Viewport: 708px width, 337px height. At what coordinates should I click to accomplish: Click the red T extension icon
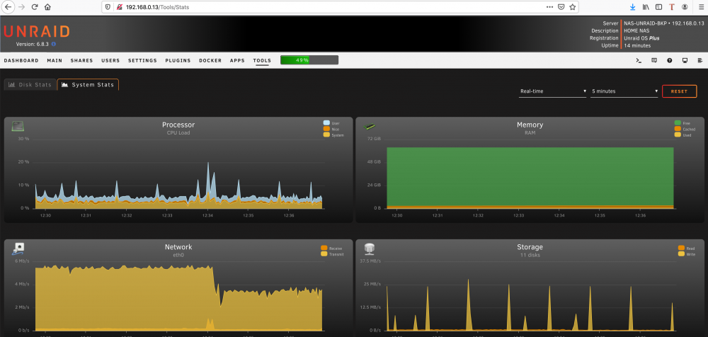(672, 7)
